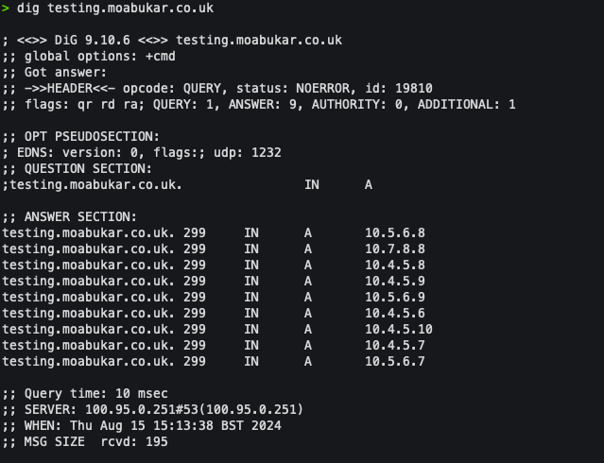Click the IP address 10.4.5.6
This screenshot has height=463, width=604.
click(x=395, y=313)
